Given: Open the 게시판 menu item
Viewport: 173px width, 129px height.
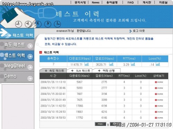Looking at the screenshot, I should pos(147,2).
